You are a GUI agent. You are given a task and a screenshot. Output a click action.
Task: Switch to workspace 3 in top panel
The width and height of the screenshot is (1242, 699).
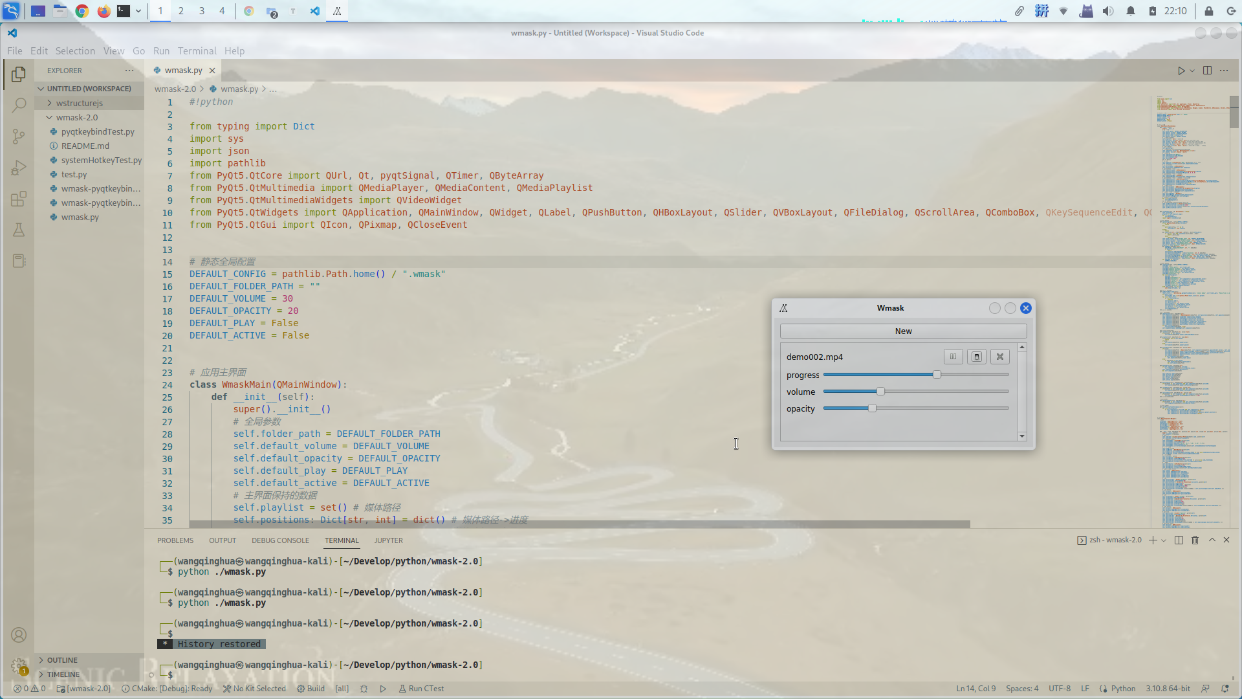coord(202,11)
